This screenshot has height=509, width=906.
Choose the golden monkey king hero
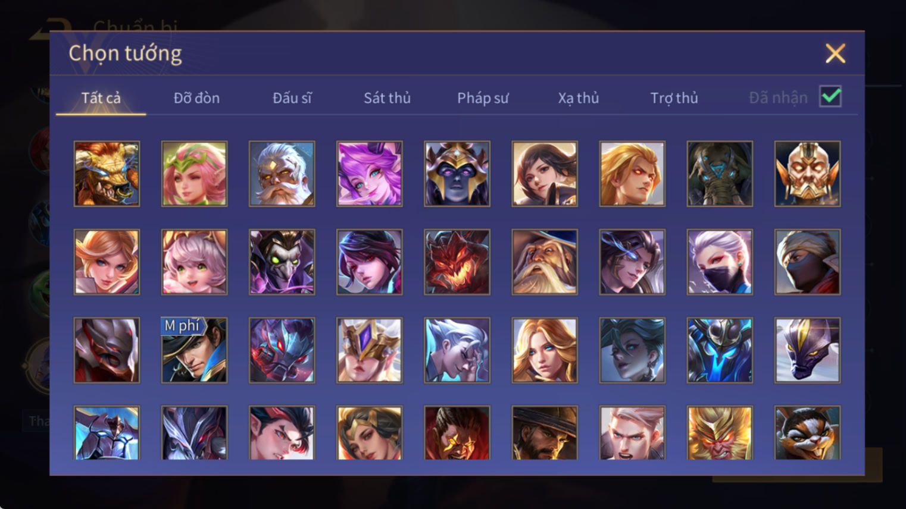coord(720,433)
